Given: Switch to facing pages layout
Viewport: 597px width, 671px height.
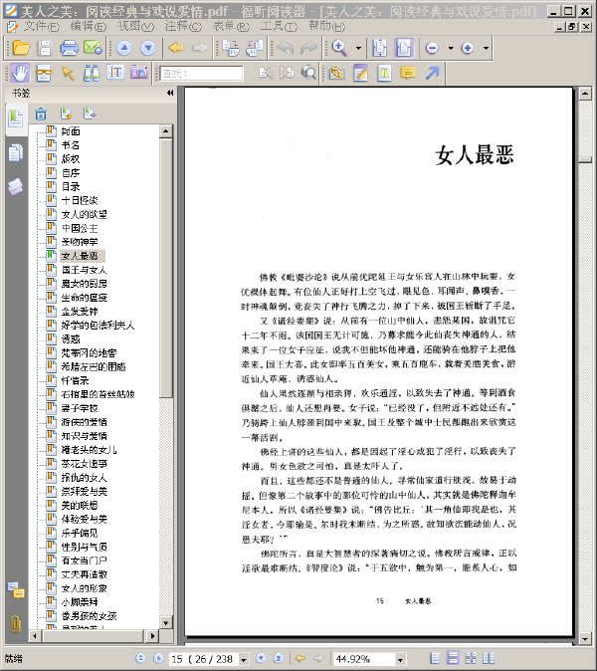Looking at the screenshot, I should tap(471, 658).
